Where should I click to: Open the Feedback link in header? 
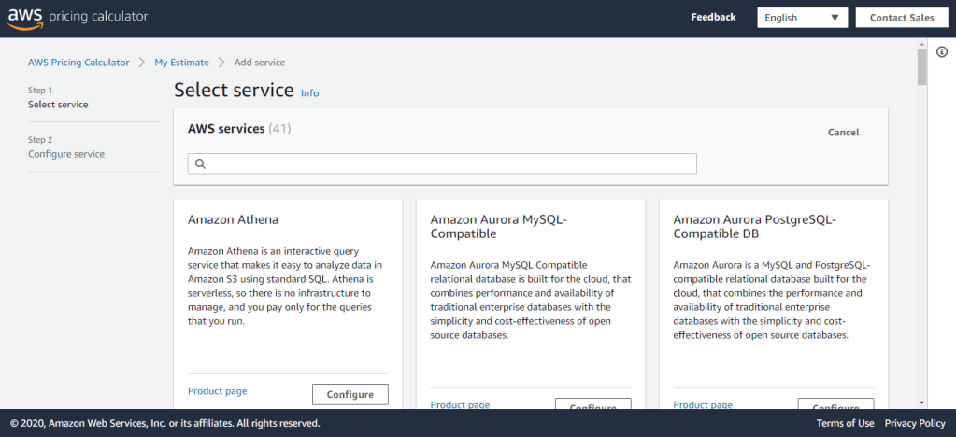[713, 18]
